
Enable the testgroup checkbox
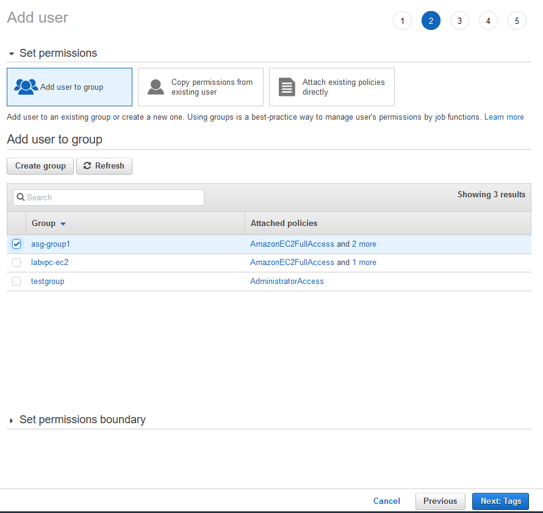16,282
